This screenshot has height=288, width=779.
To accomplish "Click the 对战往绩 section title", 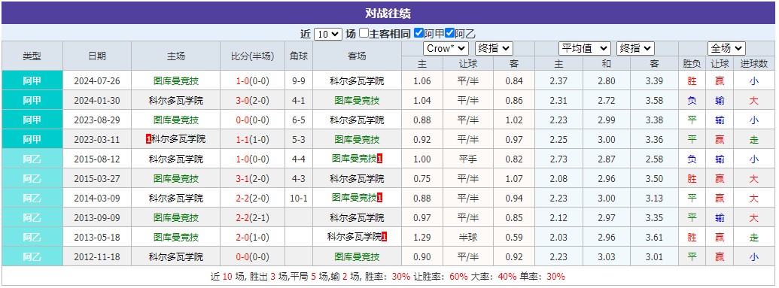I will [388, 14].
